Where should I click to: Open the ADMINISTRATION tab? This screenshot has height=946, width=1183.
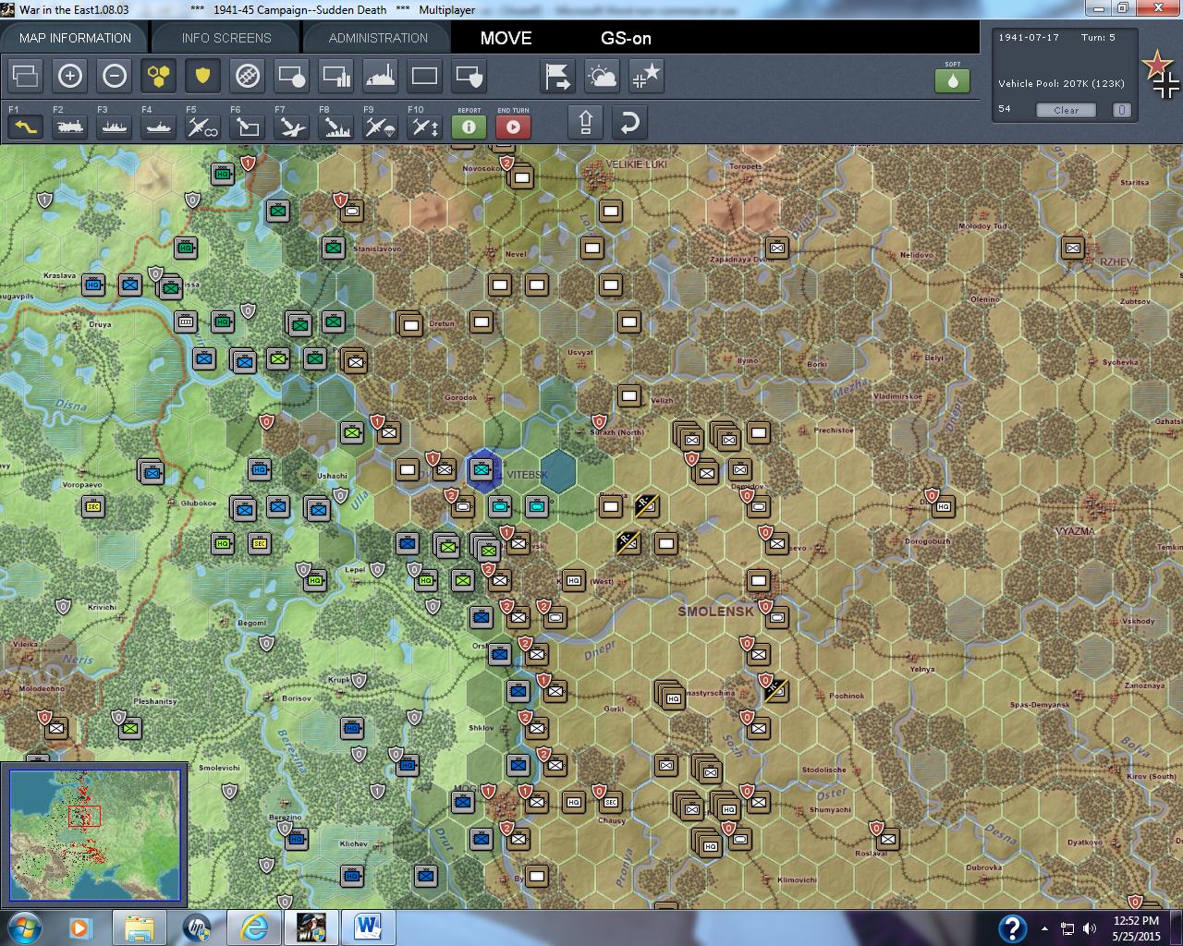click(378, 38)
